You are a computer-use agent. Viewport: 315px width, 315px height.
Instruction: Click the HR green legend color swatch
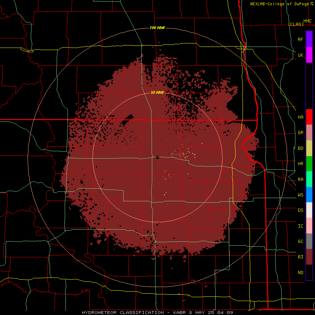click(309, 163)
